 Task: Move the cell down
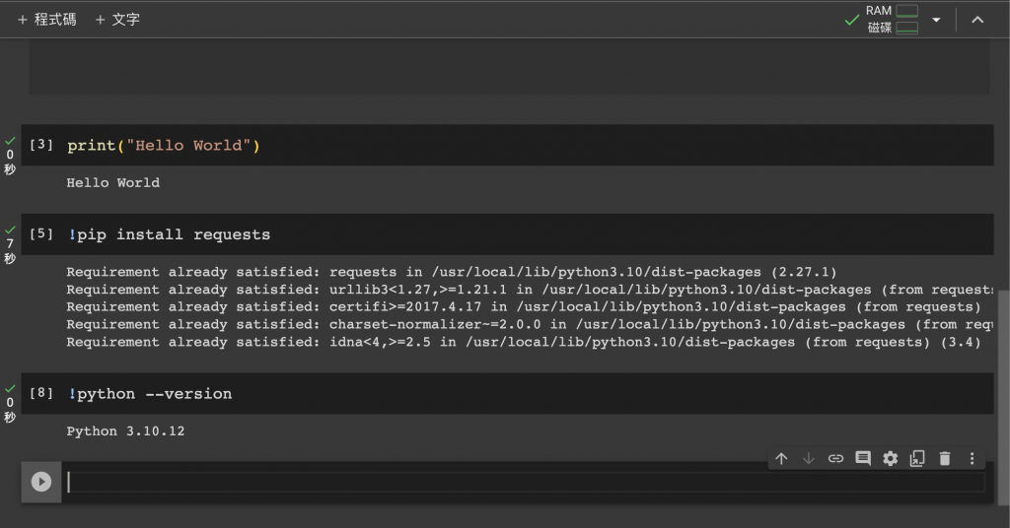(x=809, y=458)
